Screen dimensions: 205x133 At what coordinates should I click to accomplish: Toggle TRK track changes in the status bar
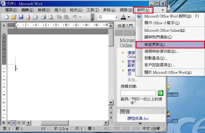[117, 129]
